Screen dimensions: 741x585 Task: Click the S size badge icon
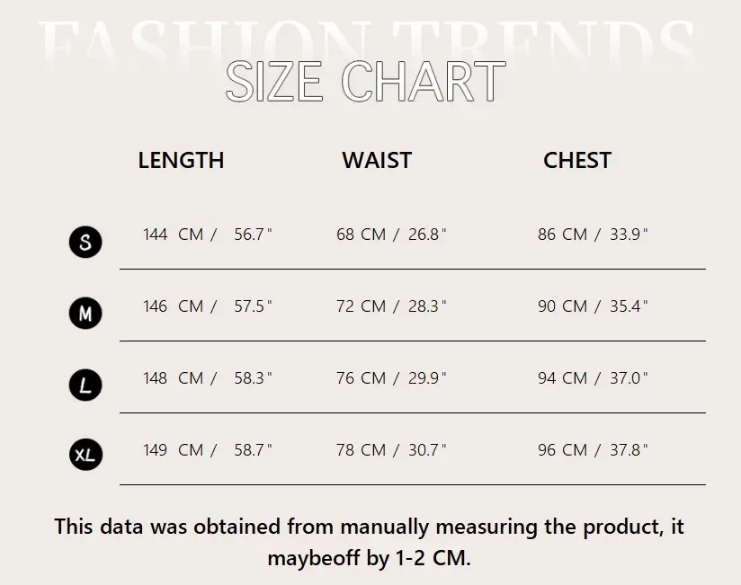pos(85,242)
